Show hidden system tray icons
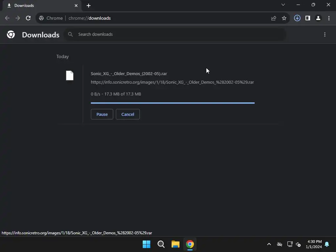The image size is (336, 252). [x=269, y=244]
